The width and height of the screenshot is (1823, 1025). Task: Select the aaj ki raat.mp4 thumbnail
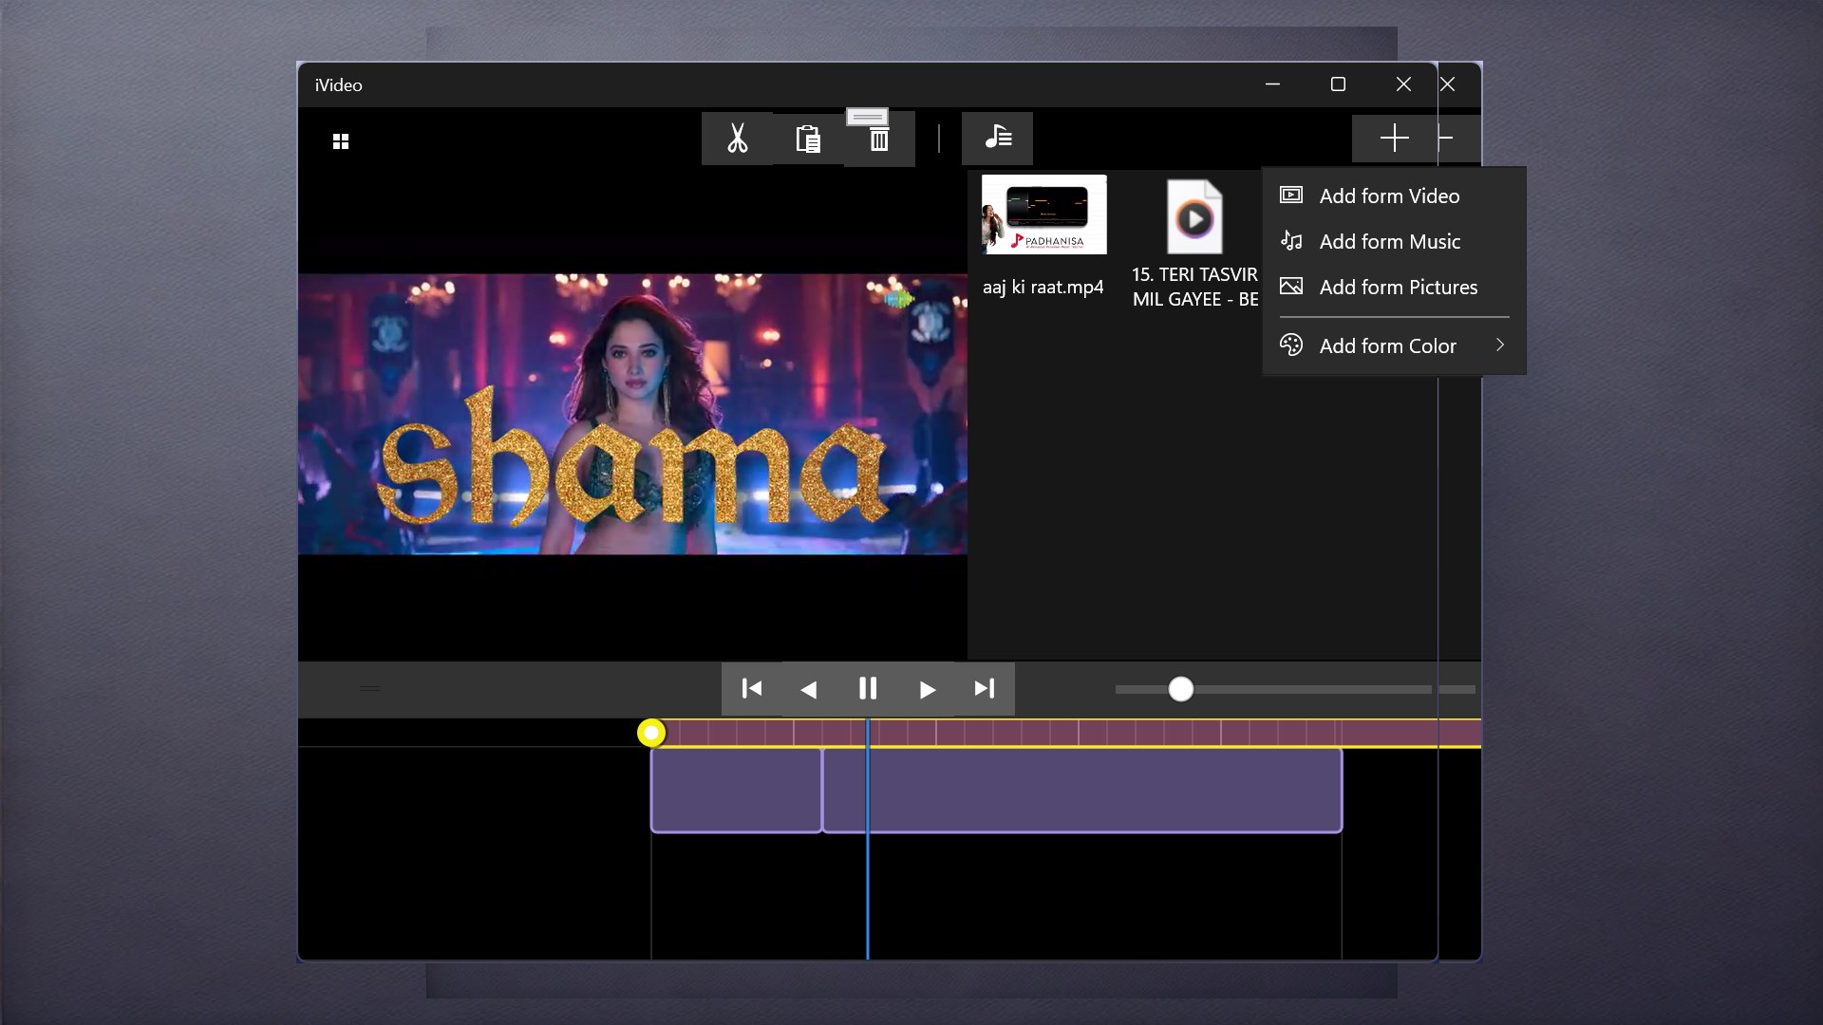(1043, 215)
